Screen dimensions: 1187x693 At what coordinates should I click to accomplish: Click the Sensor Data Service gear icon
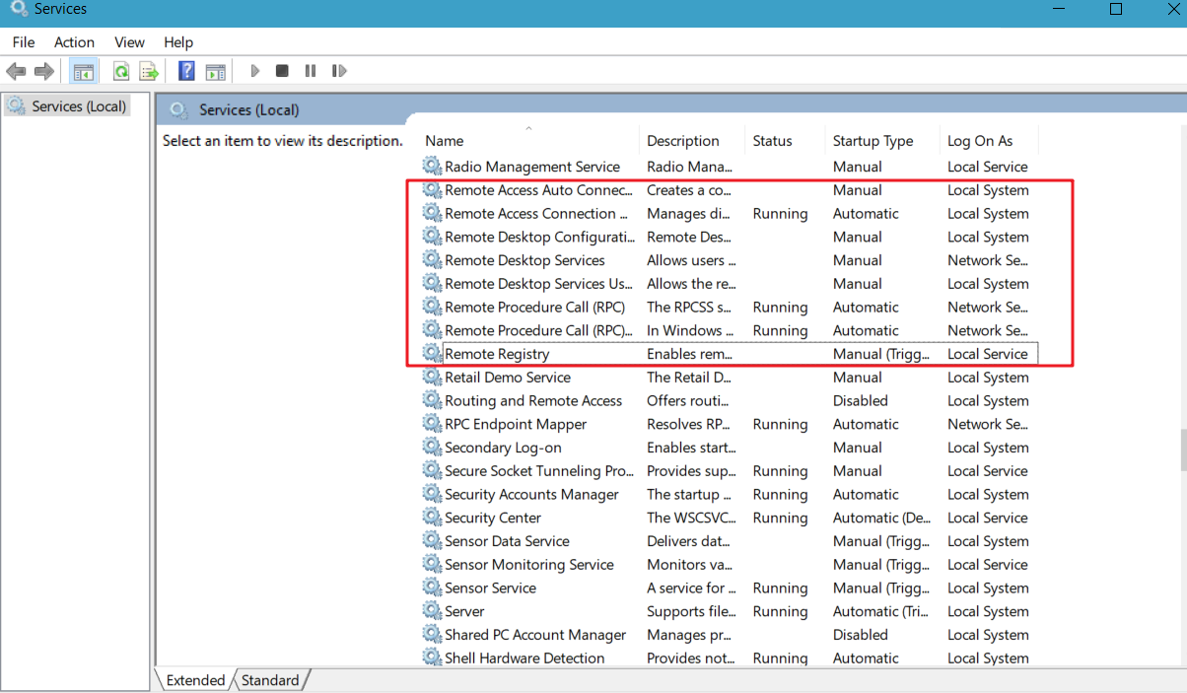point(432,541)
